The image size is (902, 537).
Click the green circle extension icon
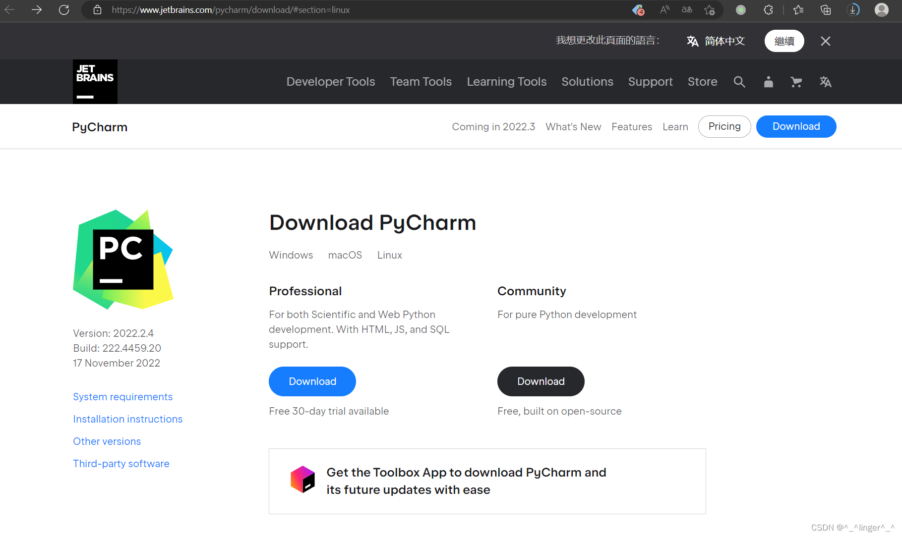(x=741, y=9)
